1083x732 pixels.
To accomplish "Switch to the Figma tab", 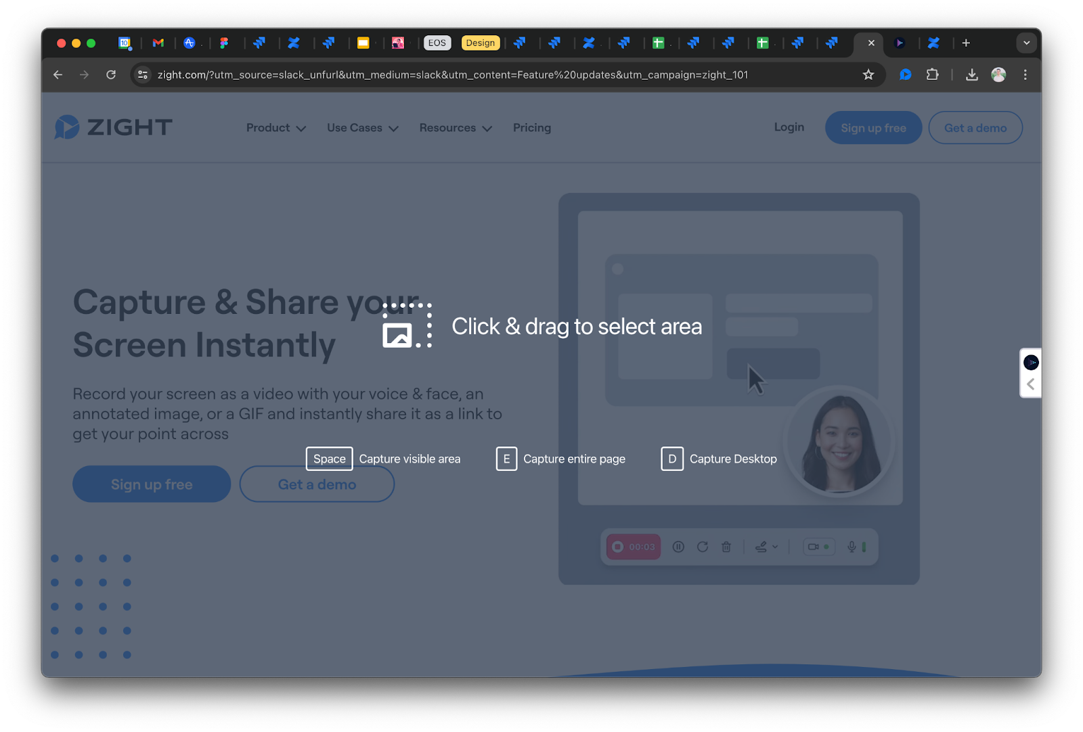I will pos(224,43).
